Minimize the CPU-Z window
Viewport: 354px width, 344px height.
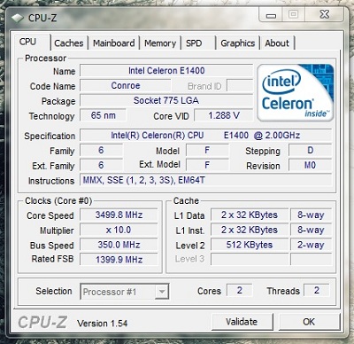[x=271, y=15]
